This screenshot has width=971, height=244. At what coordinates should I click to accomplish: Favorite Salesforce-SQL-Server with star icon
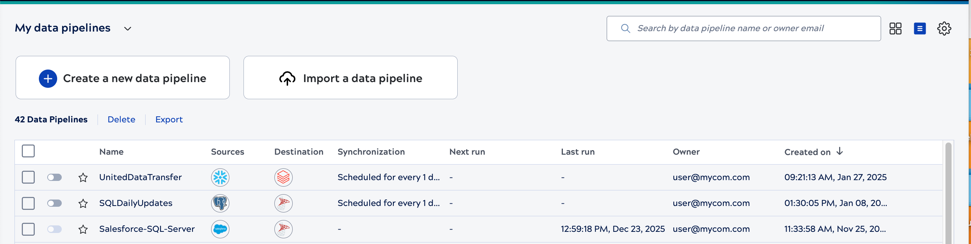point(83,229)
